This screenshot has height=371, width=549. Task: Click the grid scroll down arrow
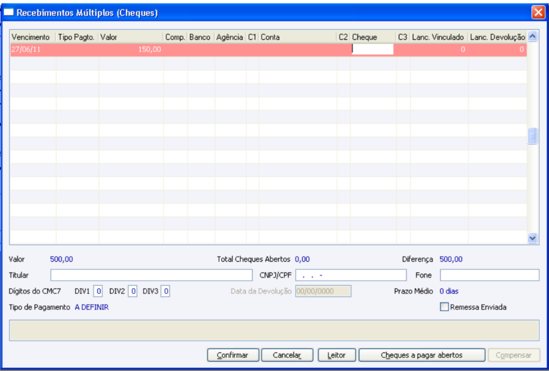[533, 238]
